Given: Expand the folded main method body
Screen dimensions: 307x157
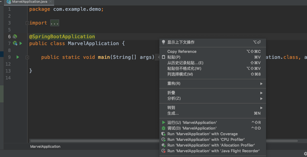Looking at the screenshot, I should click(27, 58).
